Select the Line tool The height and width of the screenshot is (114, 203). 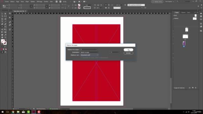click(x=5, y=22)
